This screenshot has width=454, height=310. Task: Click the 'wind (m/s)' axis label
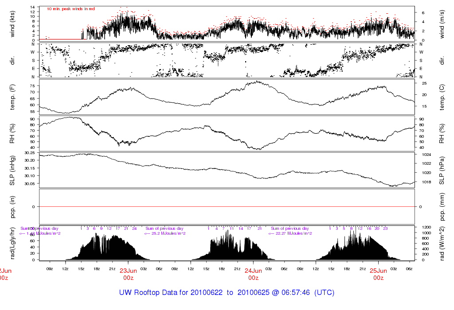click(442, 24)
